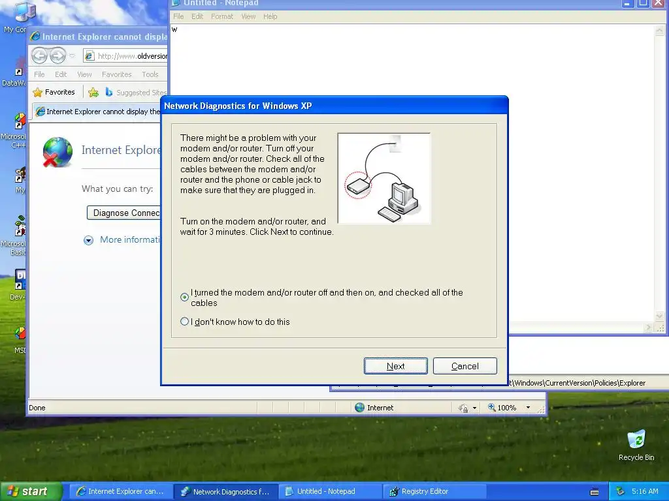
Task: Click Internet Explorer title bar icon
Action: coord(35,37)
